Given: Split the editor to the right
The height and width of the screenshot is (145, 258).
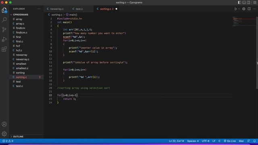Looking at the screenshot, I should pos(249,9).
